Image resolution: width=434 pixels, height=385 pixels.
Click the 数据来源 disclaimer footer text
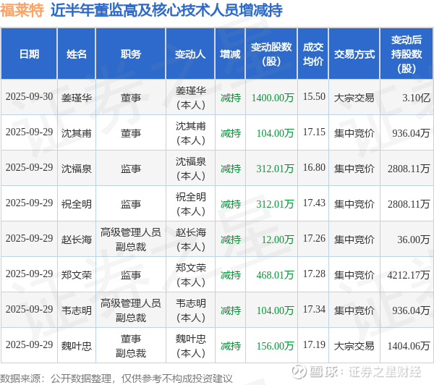tap(116, 378)
